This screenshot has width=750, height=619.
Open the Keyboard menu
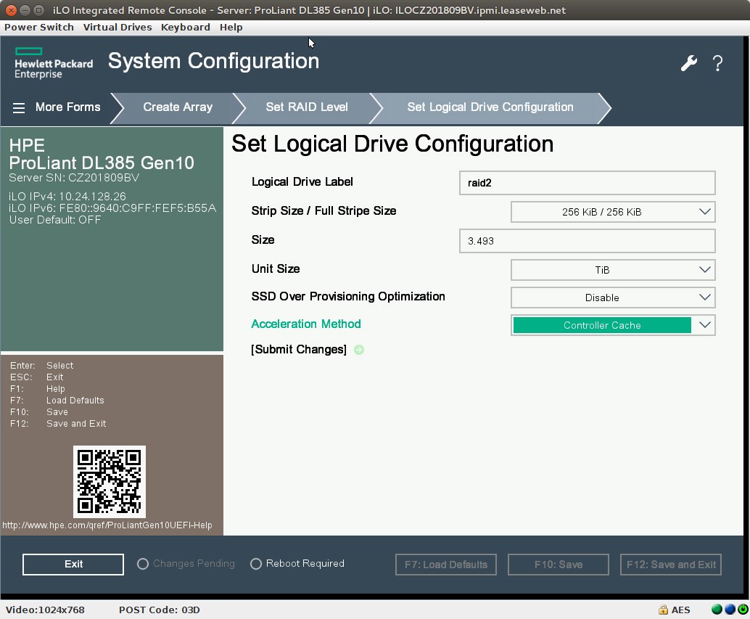click(186, 28)
